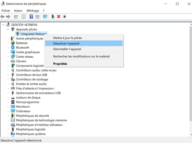Expand the Ordinateur category
This screenshot has height=143, width=192.
coord(8,111)
